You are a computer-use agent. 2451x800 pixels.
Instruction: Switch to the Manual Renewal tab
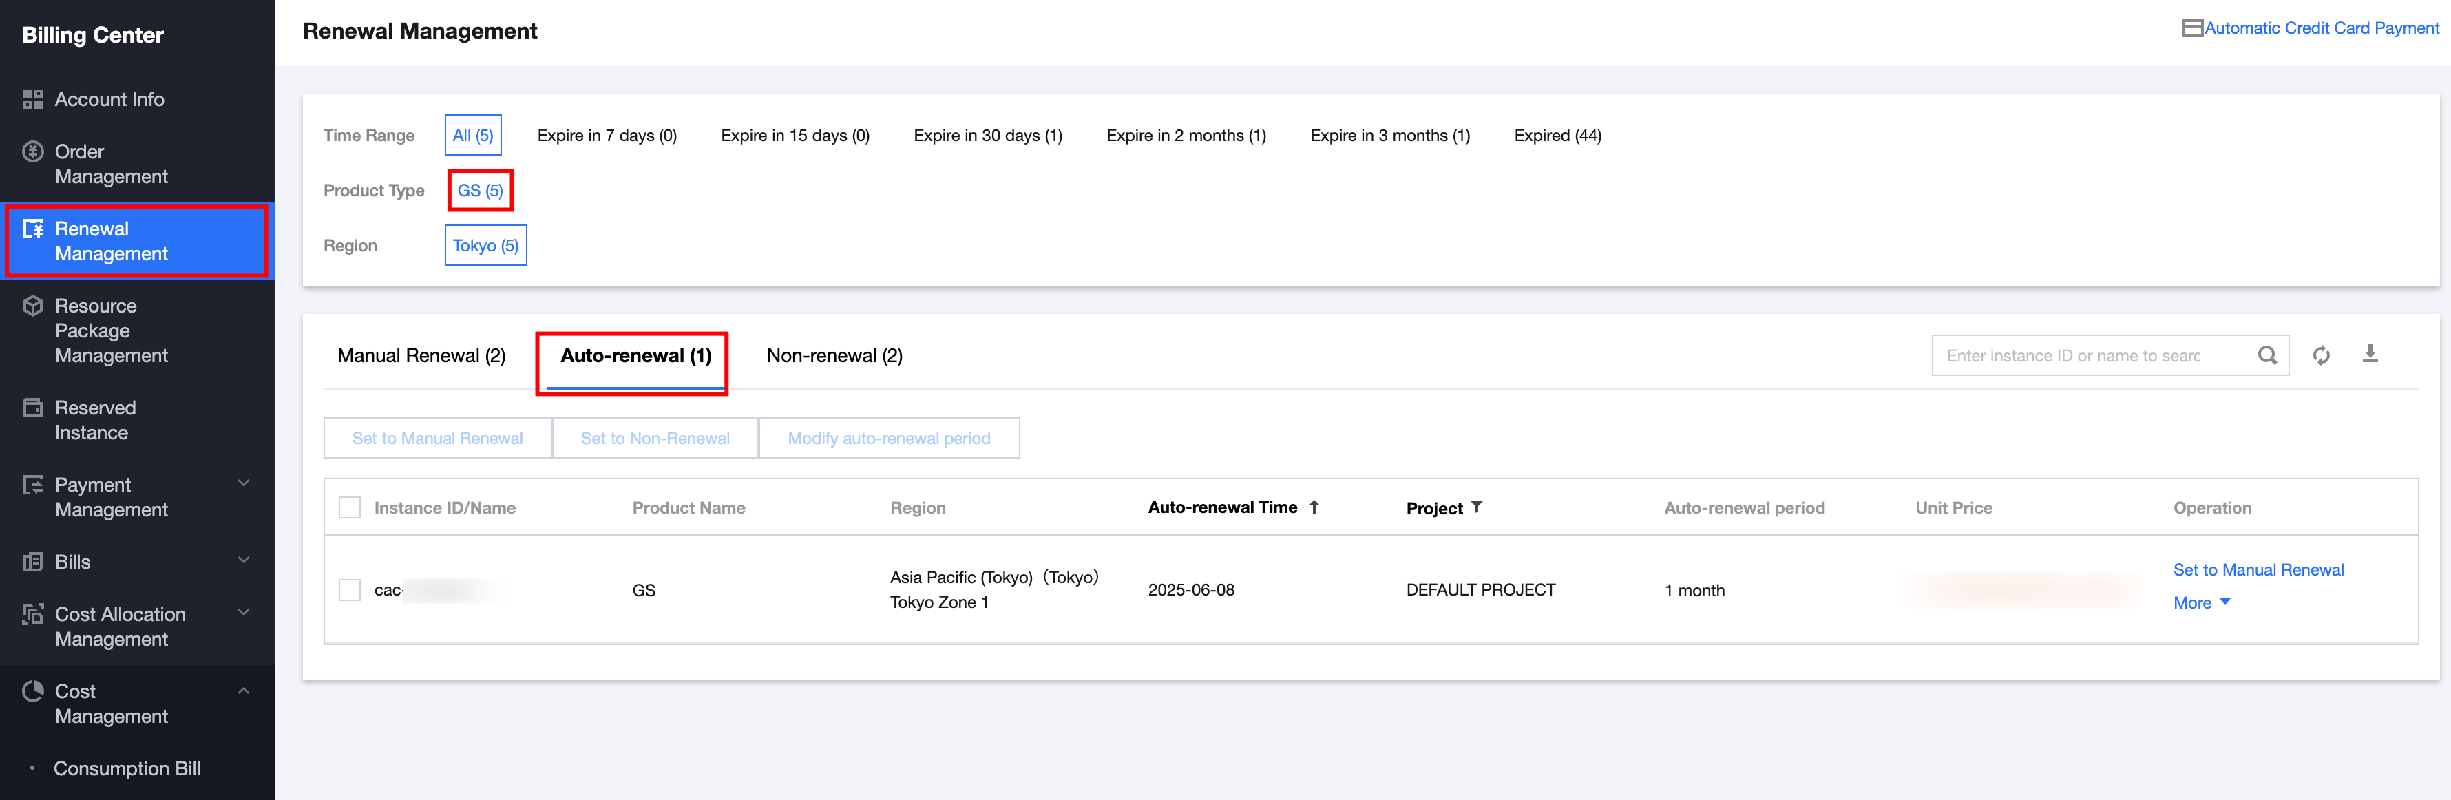click(x=421, y=356)
